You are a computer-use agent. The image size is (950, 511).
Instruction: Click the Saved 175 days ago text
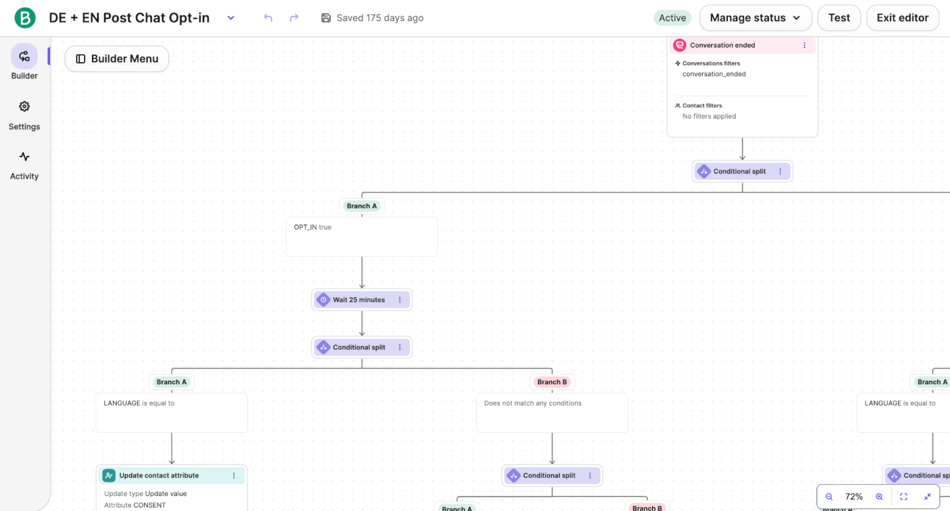pos(380,18)
